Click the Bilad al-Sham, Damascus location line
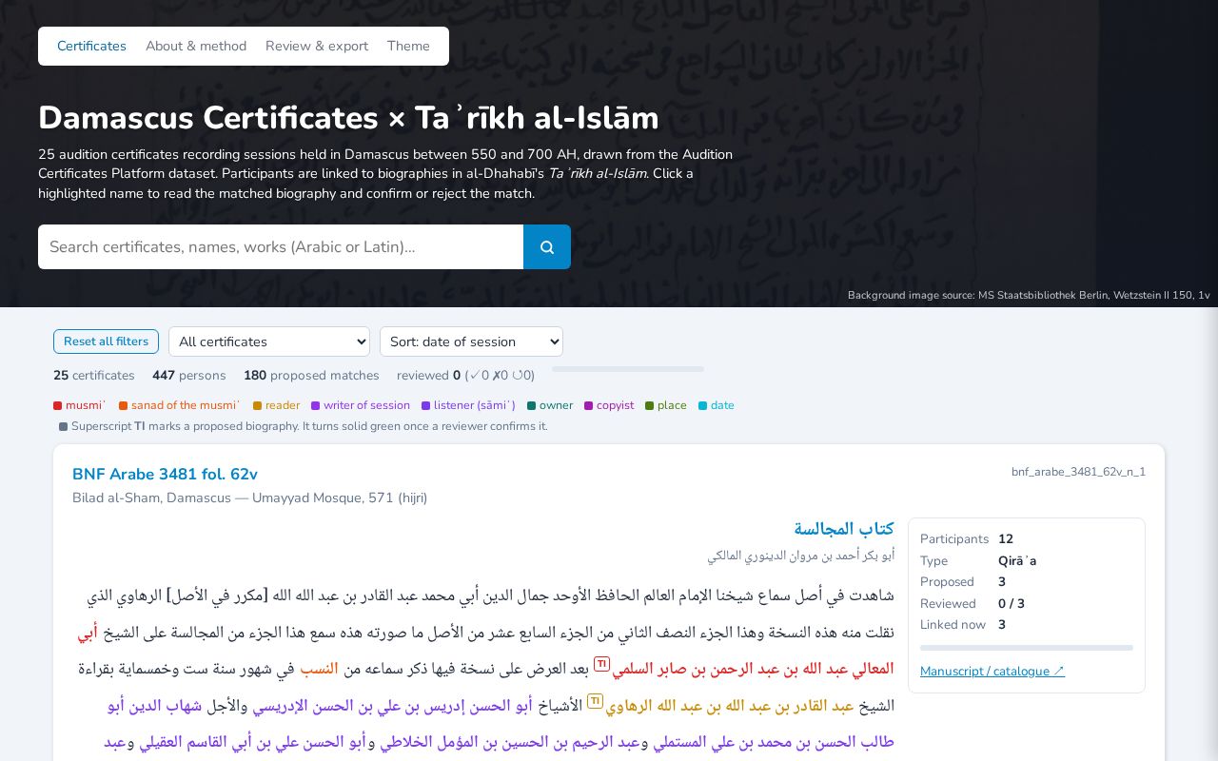This screenshot has height=761, width=1218. (x=250, y=498)
